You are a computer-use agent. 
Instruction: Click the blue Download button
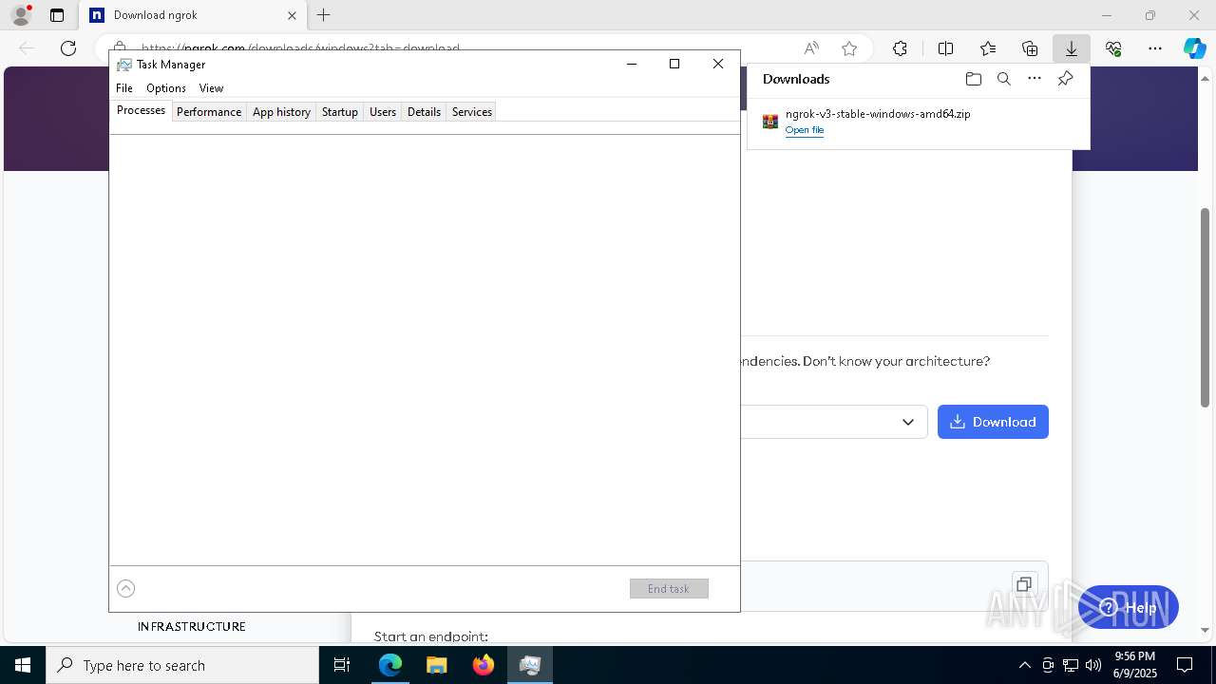coord(993,422)
